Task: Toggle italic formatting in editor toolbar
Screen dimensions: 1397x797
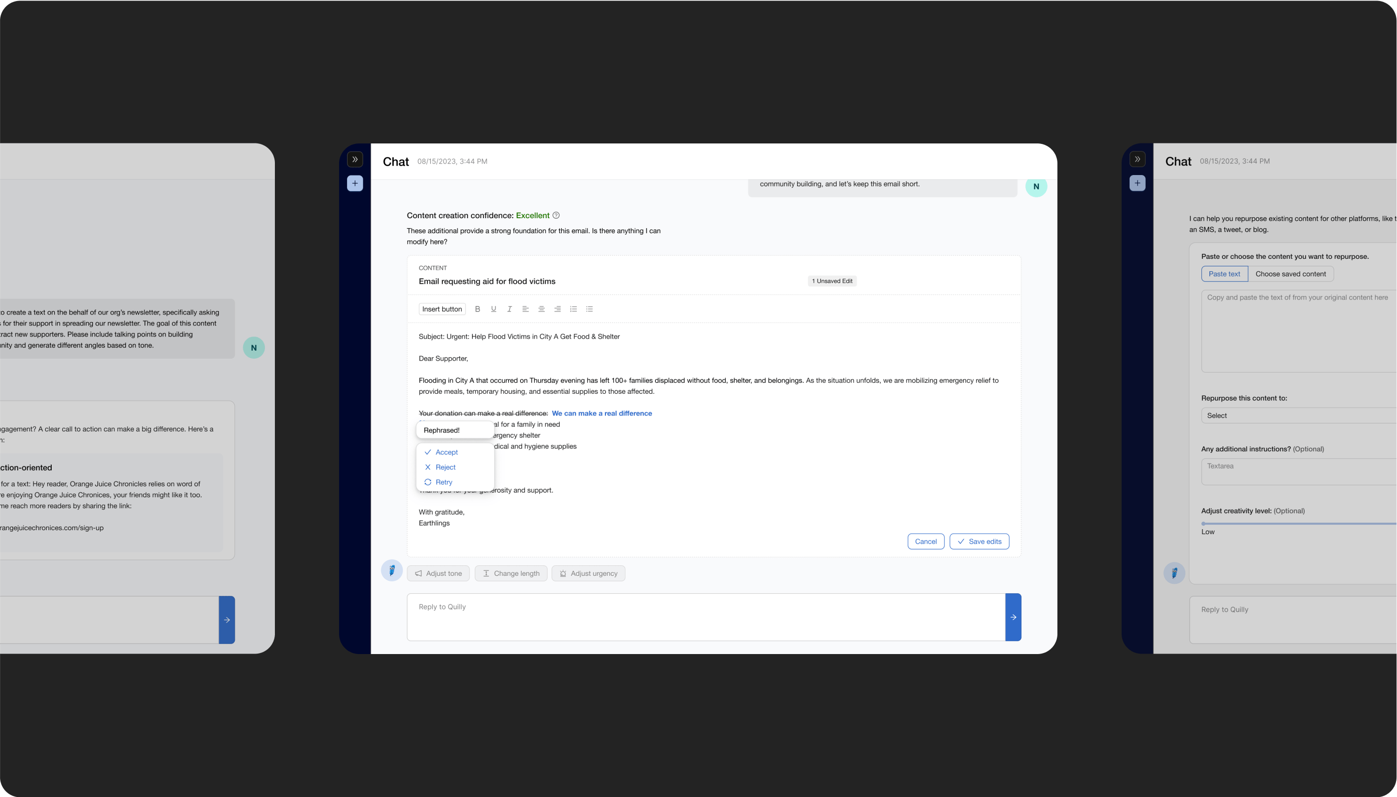Action: 509,309
